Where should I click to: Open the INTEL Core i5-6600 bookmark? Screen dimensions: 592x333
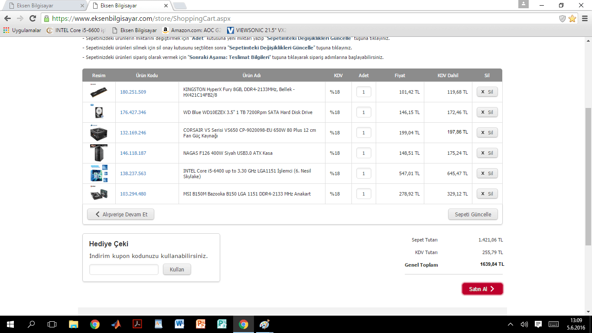coord(76,30)
